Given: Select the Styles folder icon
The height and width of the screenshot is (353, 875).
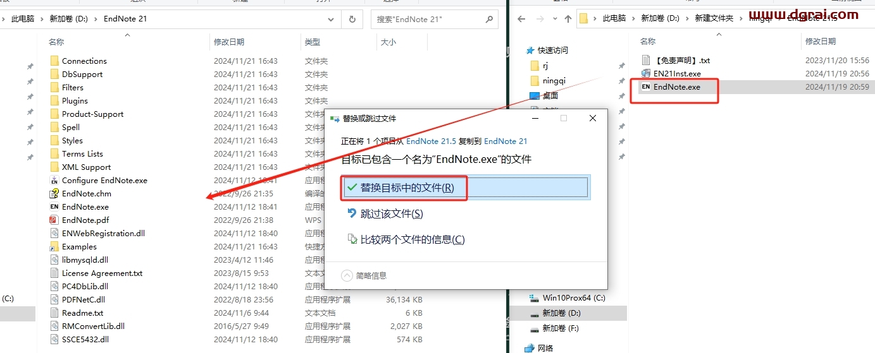Looking at the screenshot, I should click(x=54, y=141).
